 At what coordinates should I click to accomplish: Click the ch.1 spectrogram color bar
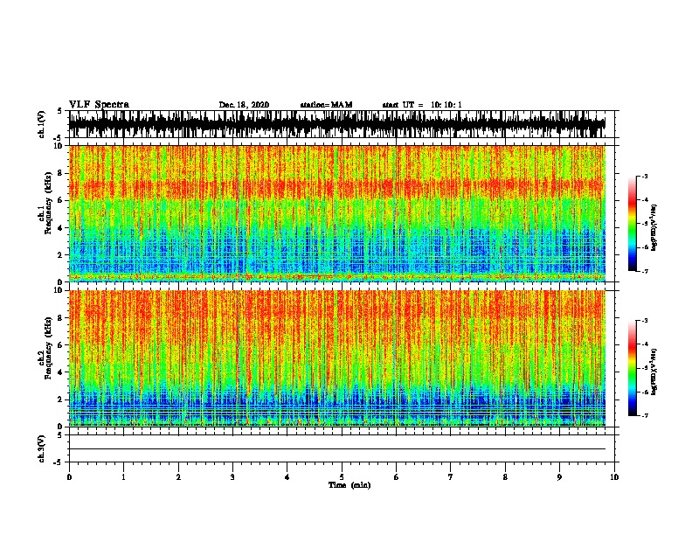click(633, 224)
